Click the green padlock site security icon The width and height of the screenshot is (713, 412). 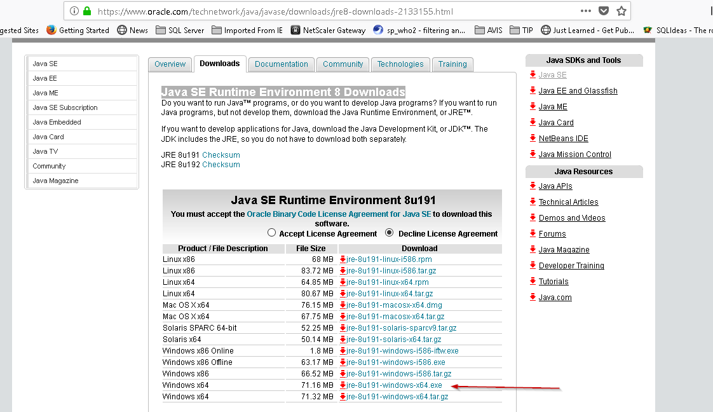(87, 11)
